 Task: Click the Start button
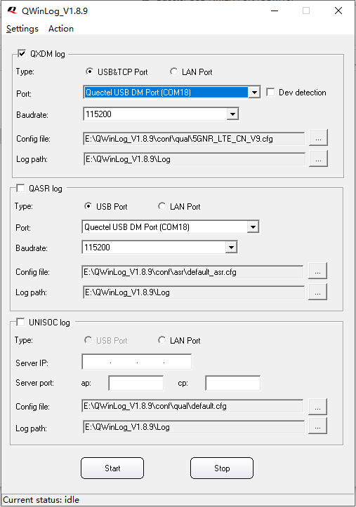point(112,468)
